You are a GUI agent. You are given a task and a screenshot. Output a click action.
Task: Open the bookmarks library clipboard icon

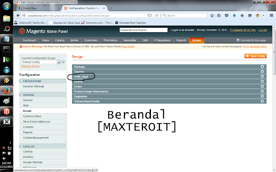[219, 15]
